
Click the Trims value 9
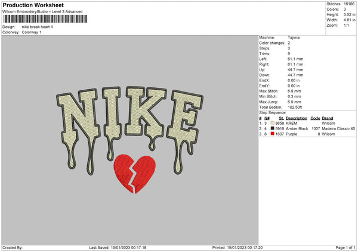point(289,53)
